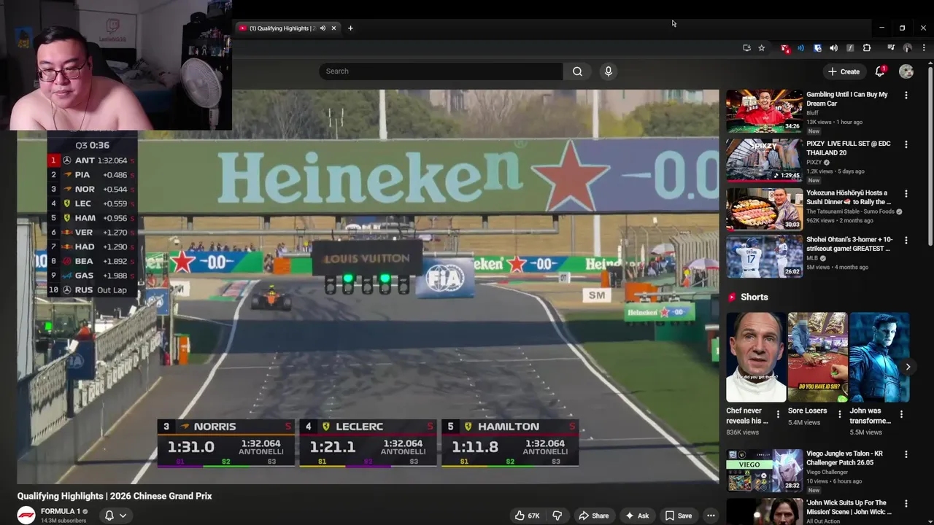Expand notification bell dropdown for FORMULA 1
934x525 pixels.
pos(115,516)
